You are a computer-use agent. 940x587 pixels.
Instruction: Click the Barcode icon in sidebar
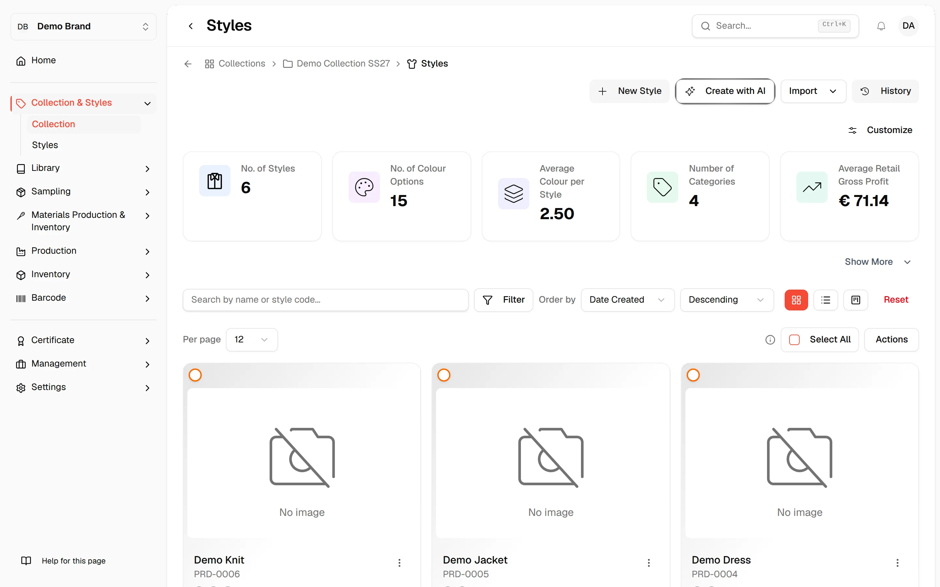coord(21,298)
